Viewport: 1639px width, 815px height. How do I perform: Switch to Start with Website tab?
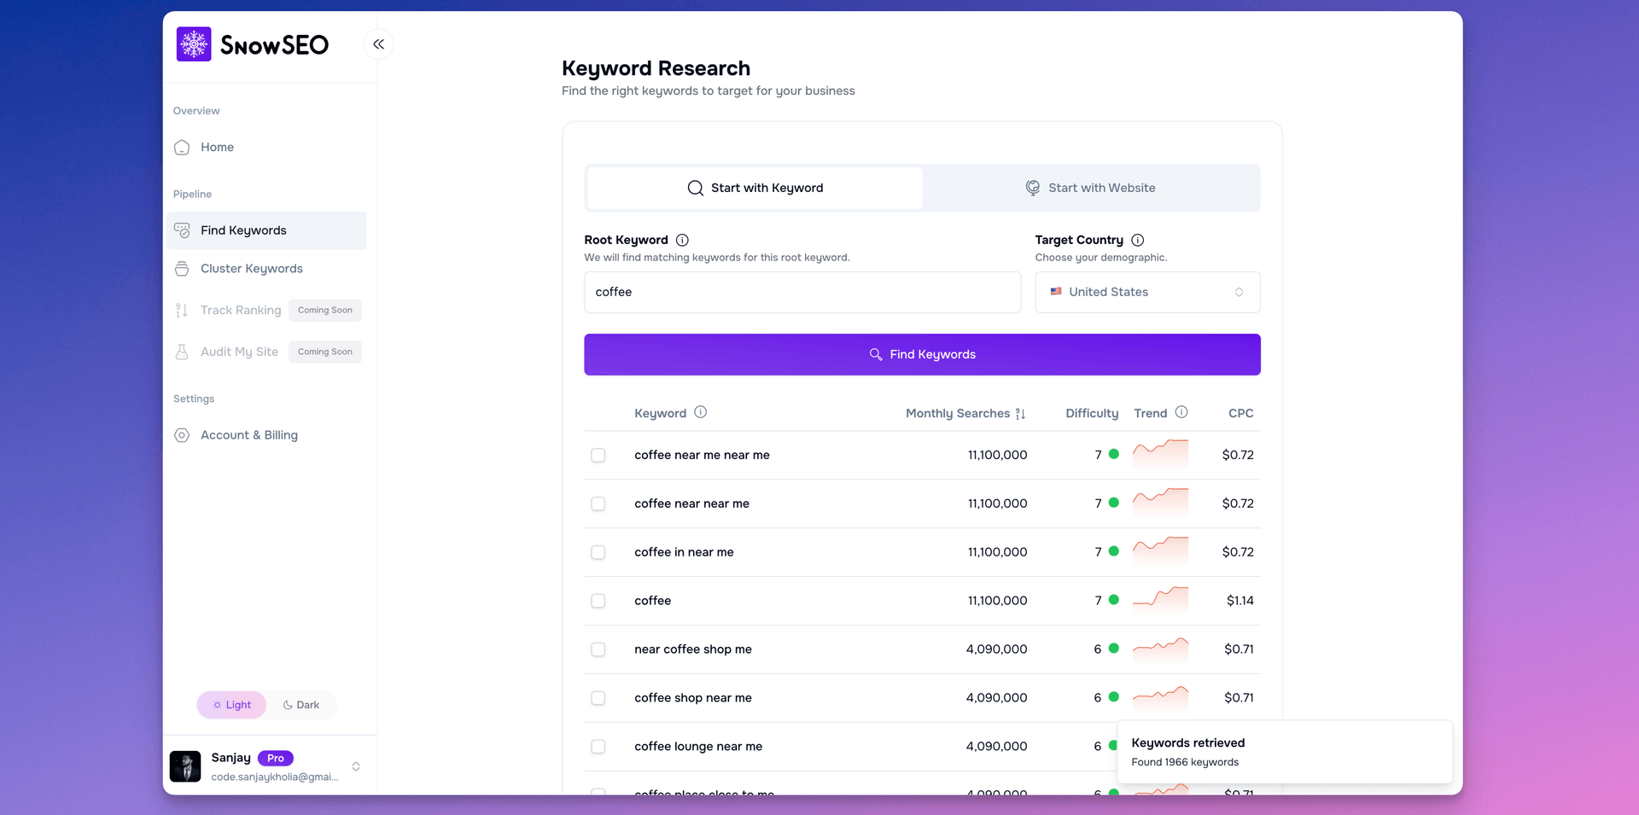pyautogui.click(x=1090, y=189)
